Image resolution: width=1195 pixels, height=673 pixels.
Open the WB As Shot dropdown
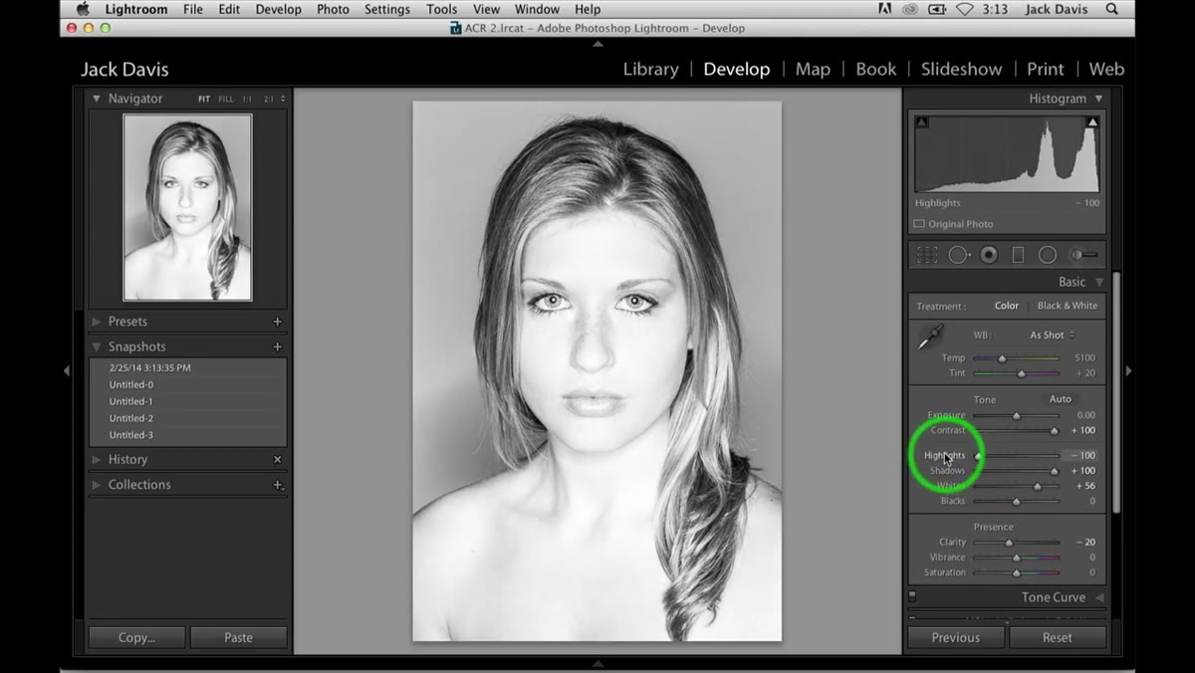(x=1053, y=336)
